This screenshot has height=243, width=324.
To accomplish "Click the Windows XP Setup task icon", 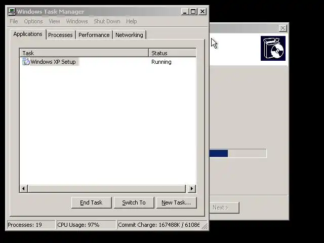I will coord(26,62).
